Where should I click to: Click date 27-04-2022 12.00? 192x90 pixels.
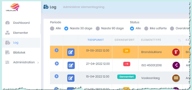[x=98, y=64]
